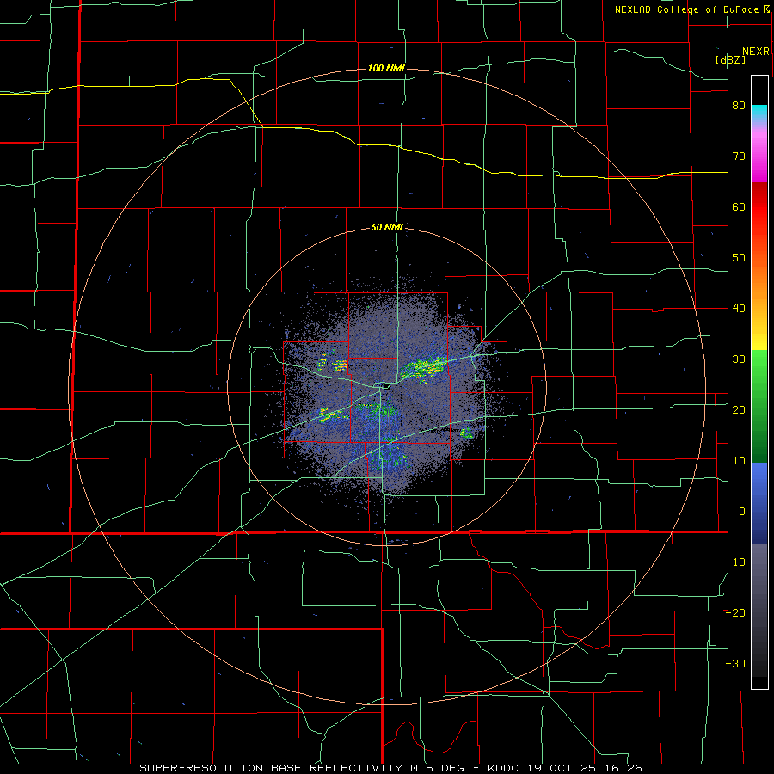Click the blue segment of the color bar
The width and height of the screenshot is (774, 774).
pyautogui.click(x=759, y=503)
